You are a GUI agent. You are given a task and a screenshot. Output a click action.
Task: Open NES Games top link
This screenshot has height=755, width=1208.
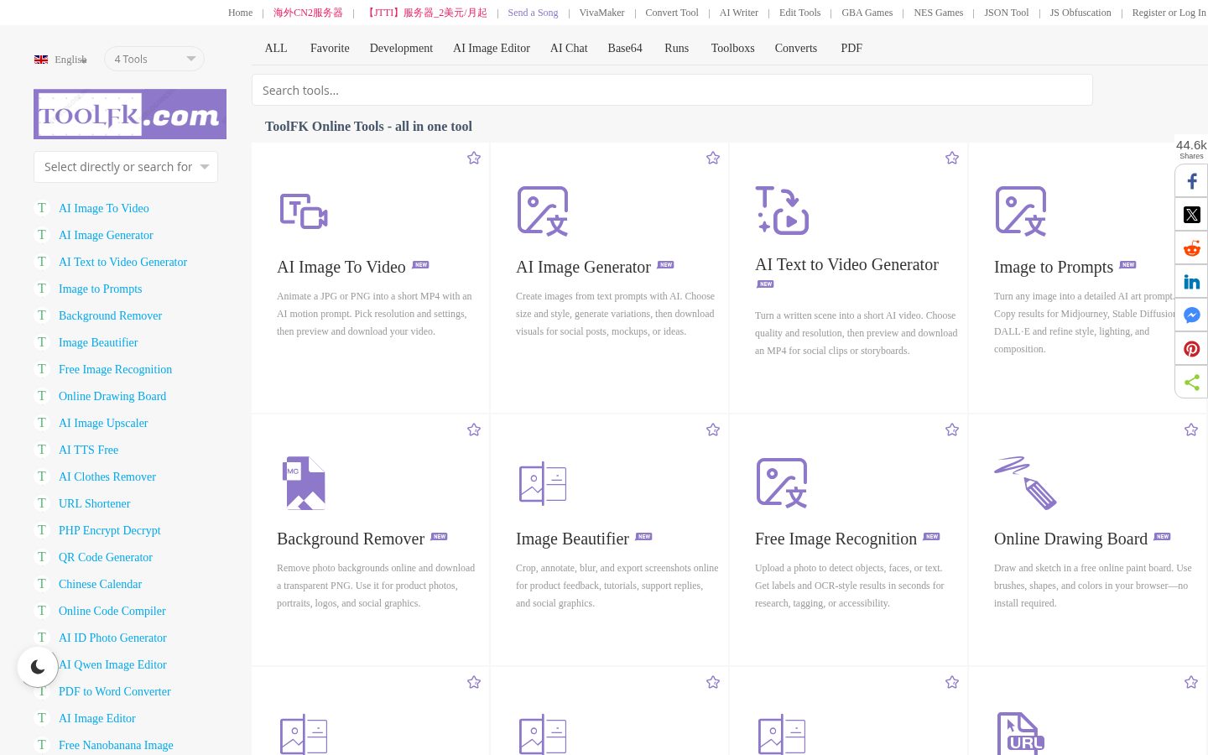(939, 13)
